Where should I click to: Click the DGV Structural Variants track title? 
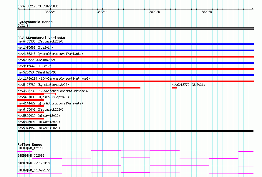pyautogui.click(x=41, y=38)
